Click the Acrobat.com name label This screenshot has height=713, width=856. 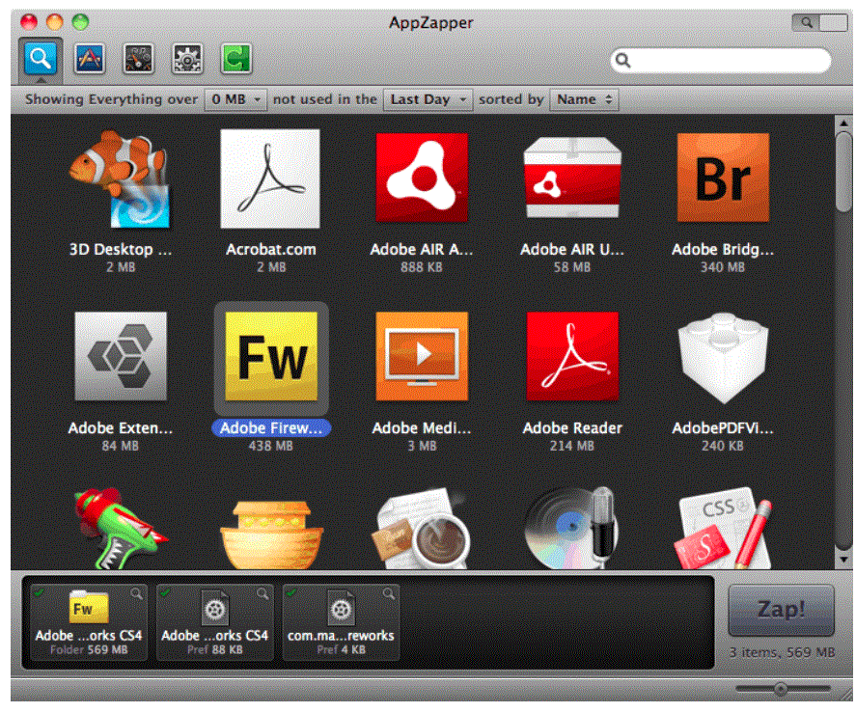[x=271, y=250]
